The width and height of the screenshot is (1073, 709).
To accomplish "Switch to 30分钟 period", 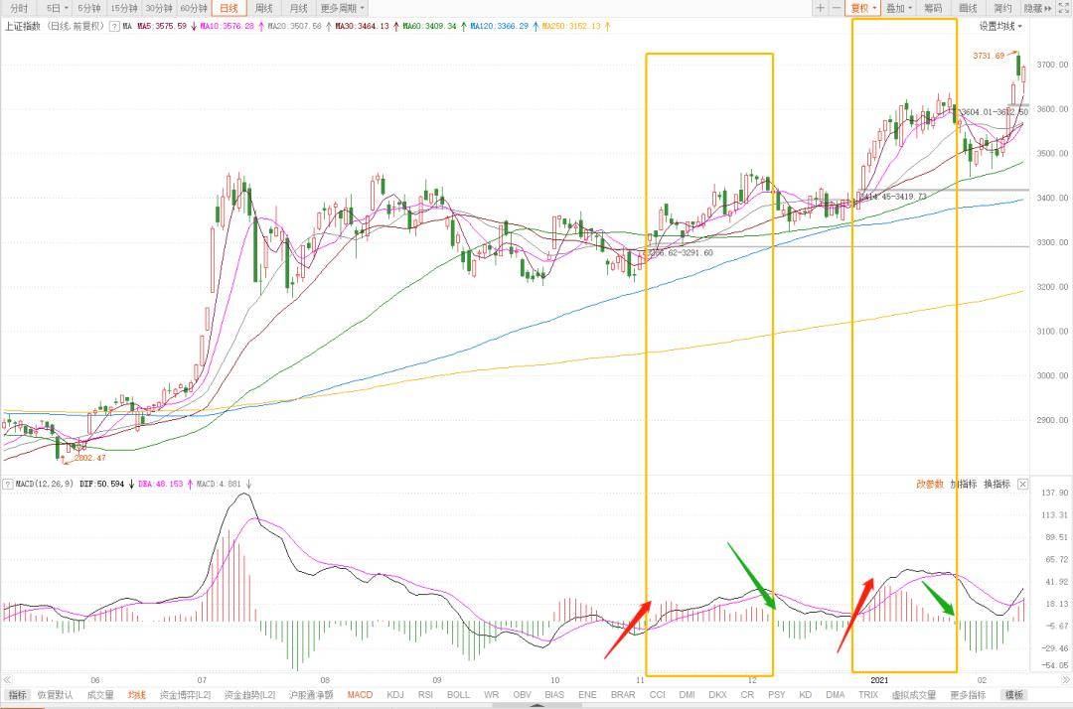I will [x=159, y=8].
